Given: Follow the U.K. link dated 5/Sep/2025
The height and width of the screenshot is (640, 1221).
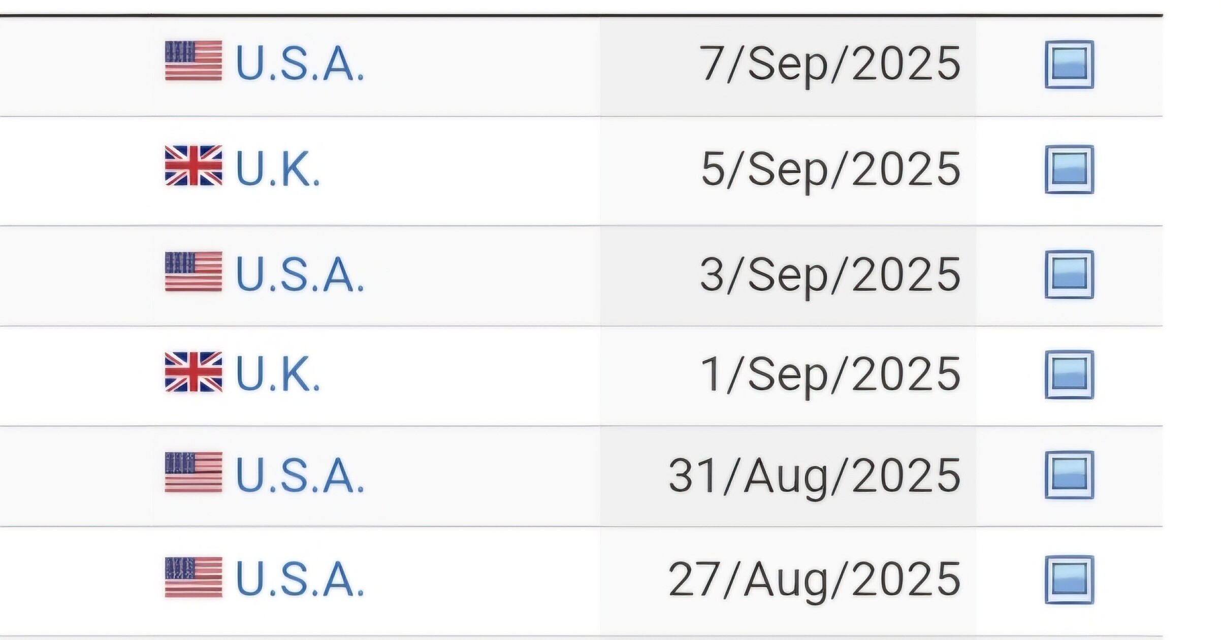Looking at the screenshot, I should tap(278, 169).
